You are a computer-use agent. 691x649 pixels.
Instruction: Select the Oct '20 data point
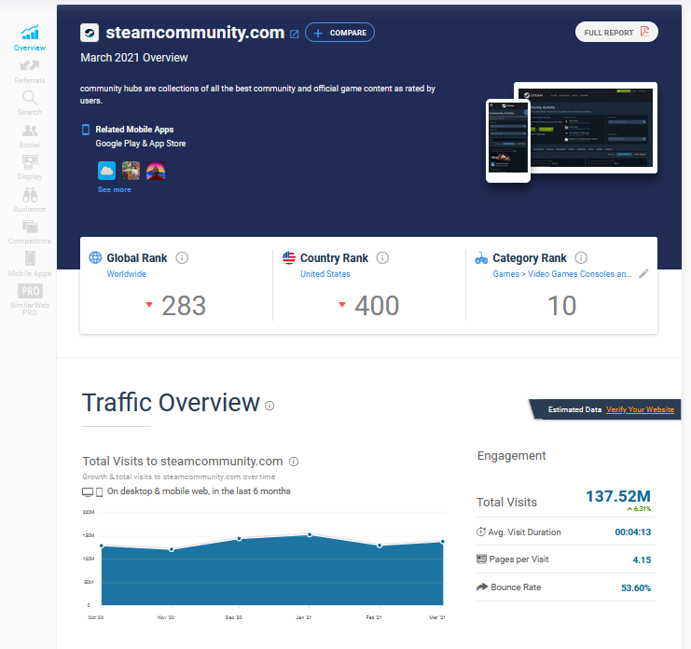coord(102,545)
